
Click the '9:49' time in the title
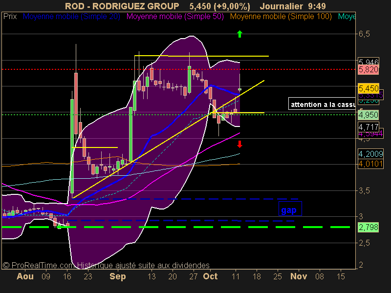(x=317, y=6)
